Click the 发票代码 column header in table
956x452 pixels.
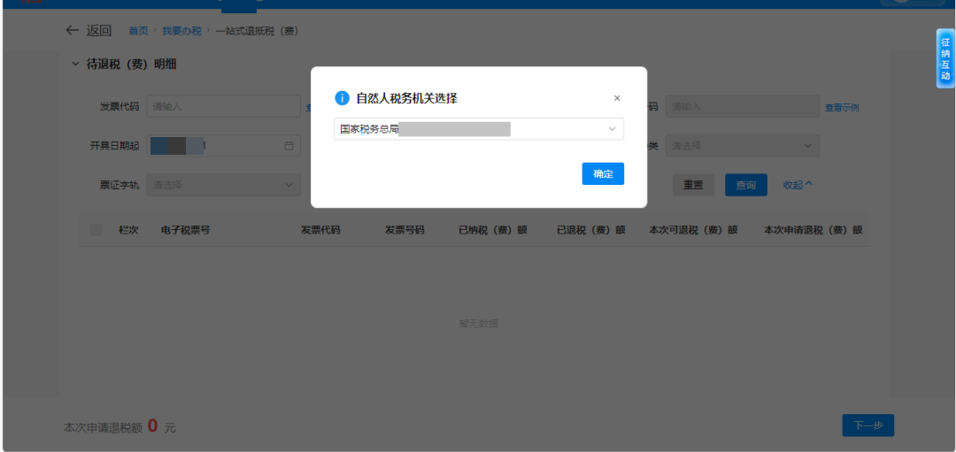coord(320,230)
